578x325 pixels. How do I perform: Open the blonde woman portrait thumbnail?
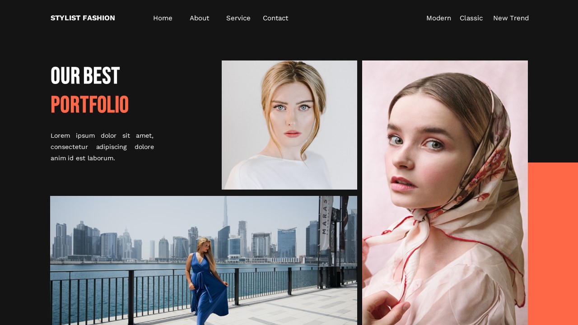tap(289, 125)
